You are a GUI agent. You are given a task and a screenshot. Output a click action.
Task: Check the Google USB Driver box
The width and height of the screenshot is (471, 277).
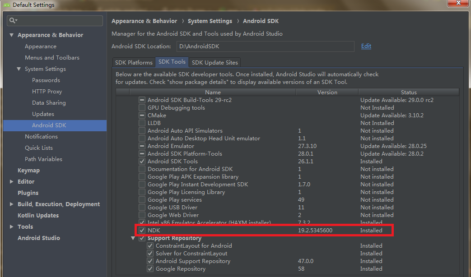[x=142, y=208]
